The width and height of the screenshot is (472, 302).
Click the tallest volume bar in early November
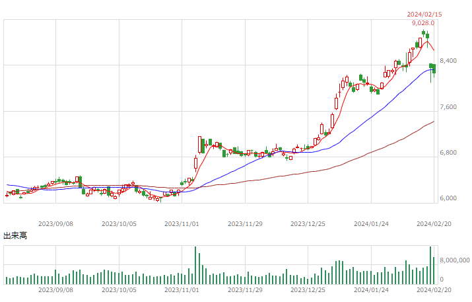[195, 266]
